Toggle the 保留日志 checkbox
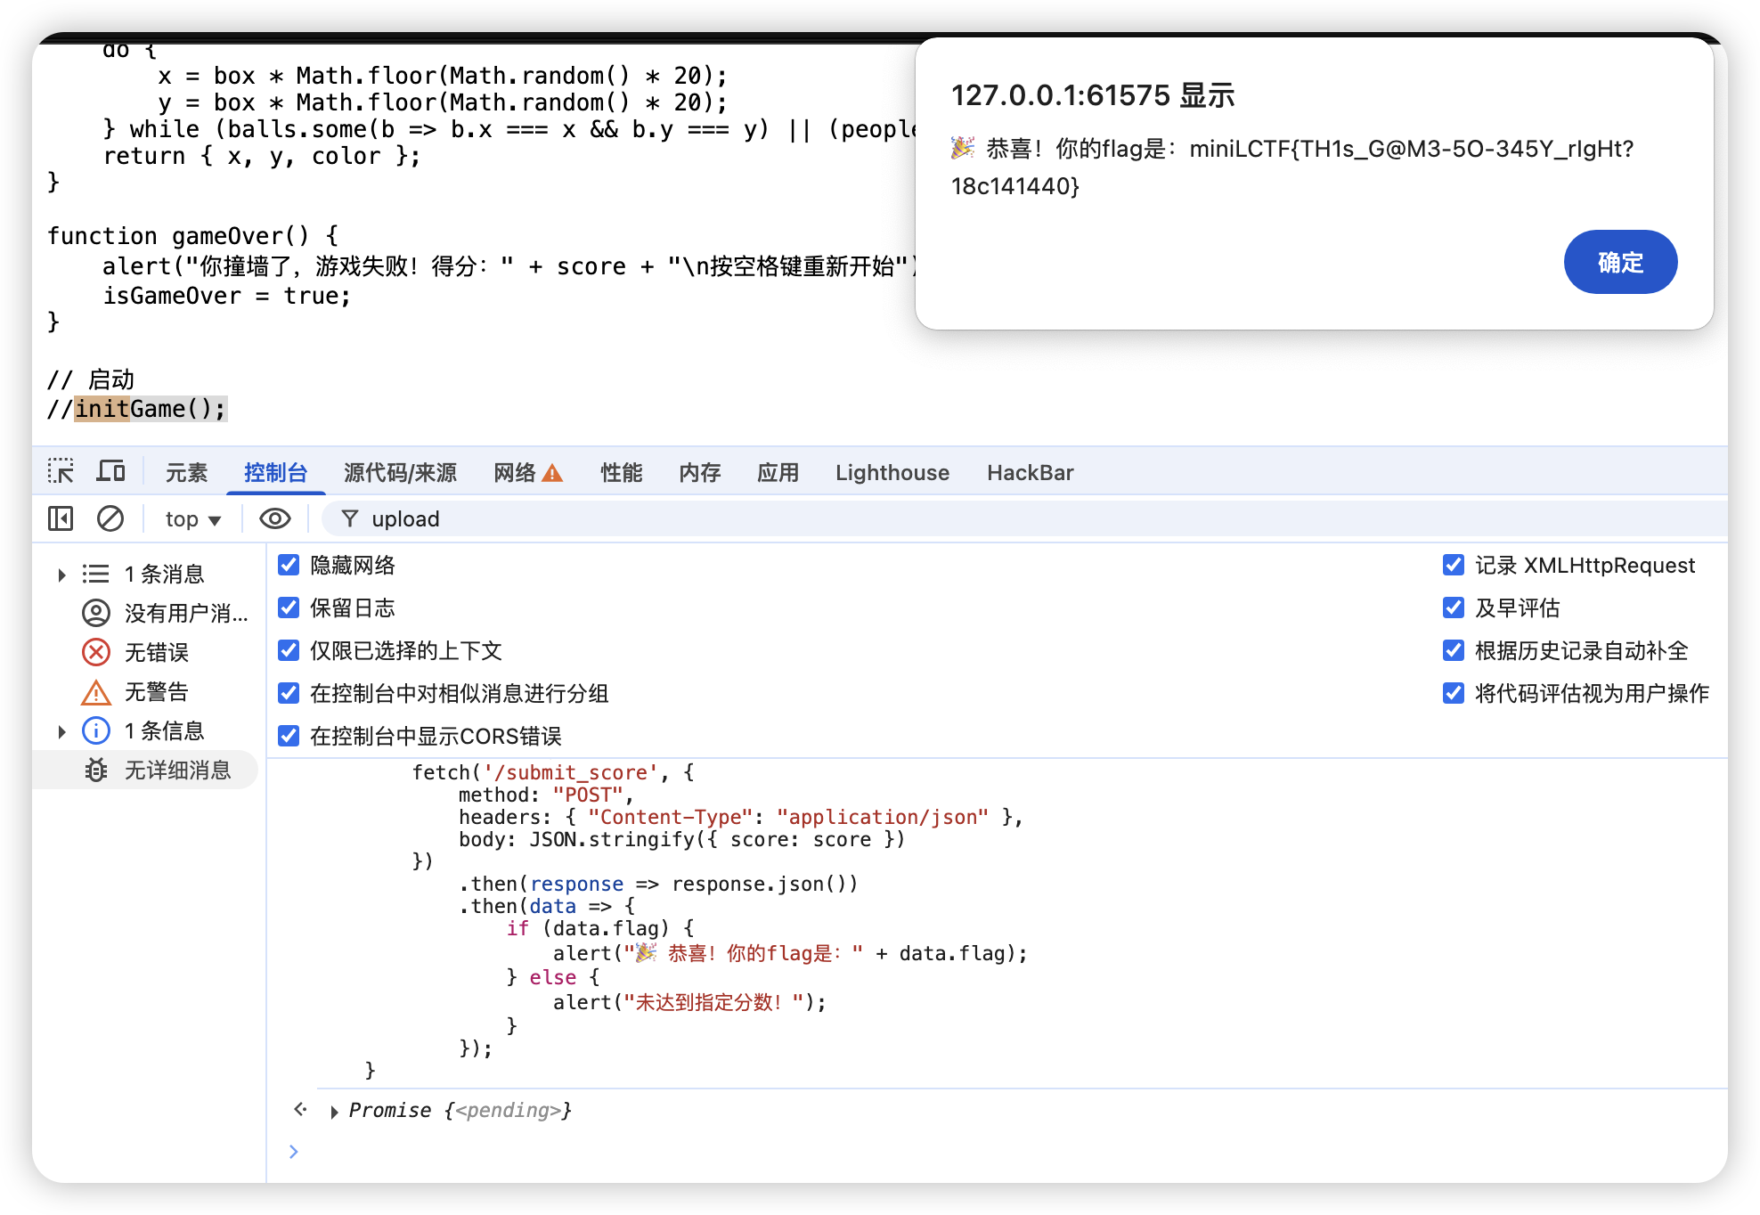The width and height of the screenshot is (1760, 1215). pyautogui.click(x=289, y=607)
